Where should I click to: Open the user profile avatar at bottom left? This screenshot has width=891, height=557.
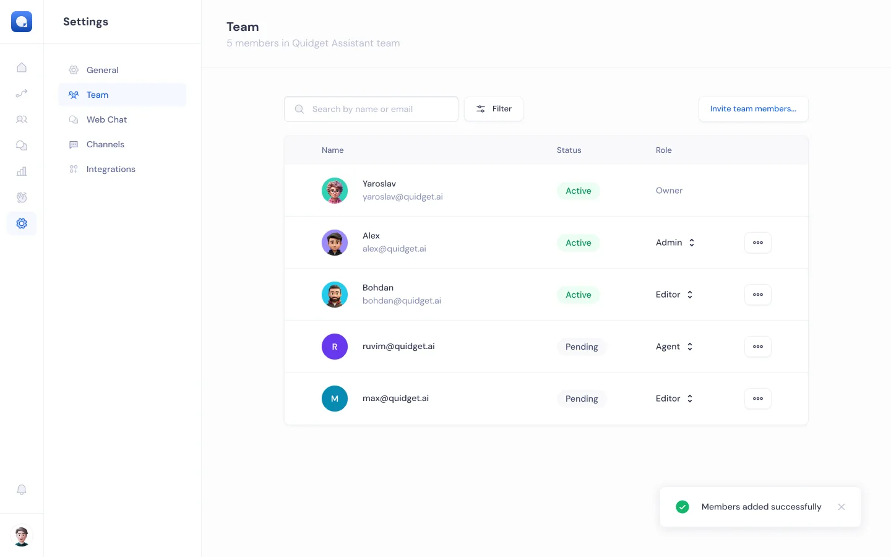pyautogui.click(x=22, y=536)
